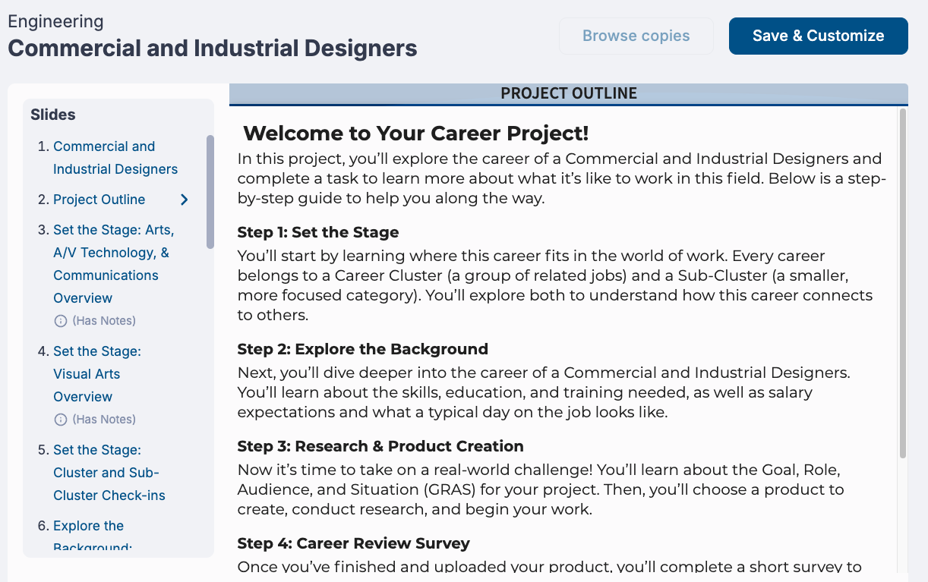Click the PROJECT OUTLINE header bar
Viewport: 928px width, 582px height.
[x=568, y=93]
